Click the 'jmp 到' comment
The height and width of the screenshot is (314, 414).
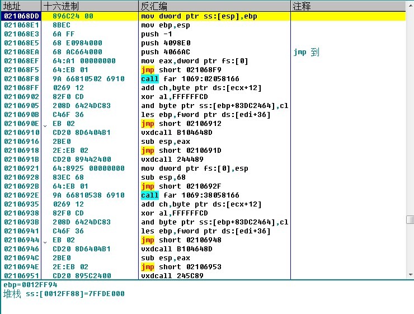(307, 52)
